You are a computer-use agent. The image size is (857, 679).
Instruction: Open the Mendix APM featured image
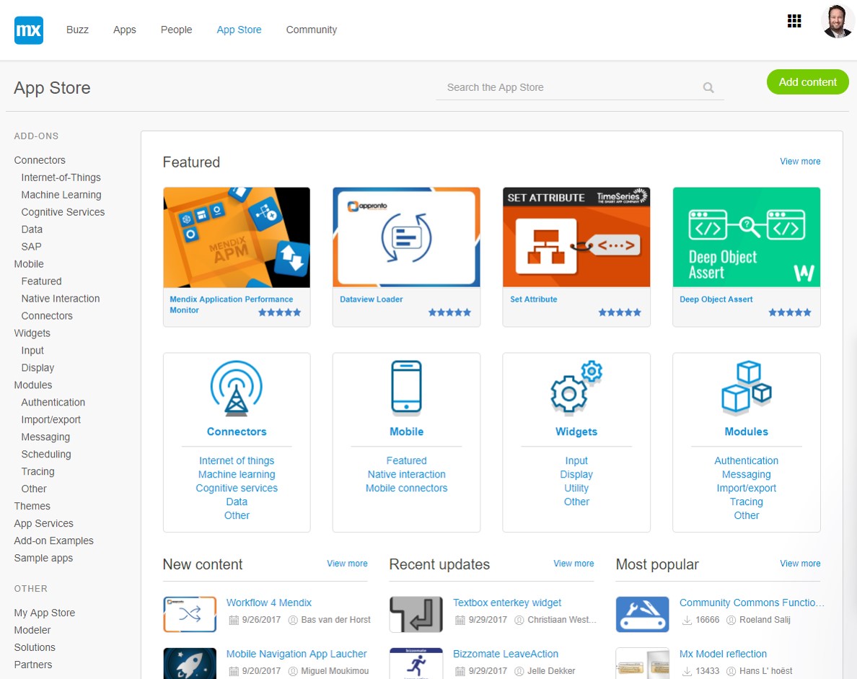[x=237, y=237]
